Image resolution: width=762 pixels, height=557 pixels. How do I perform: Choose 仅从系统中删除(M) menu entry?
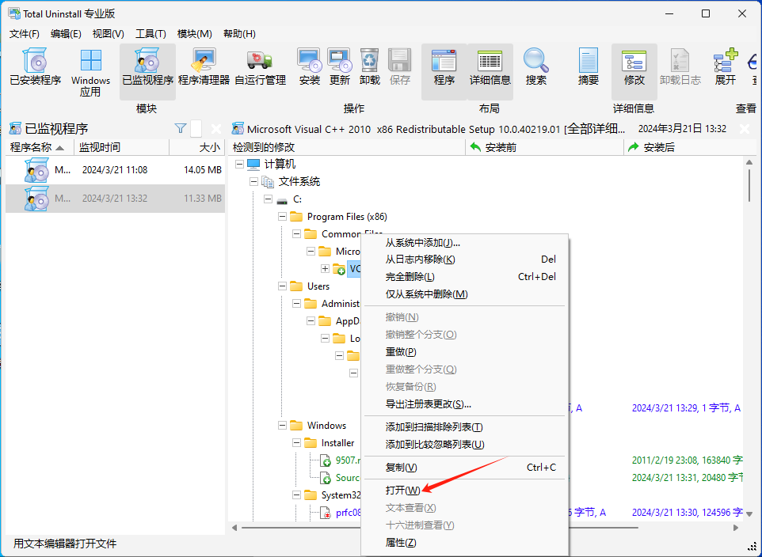465,294
